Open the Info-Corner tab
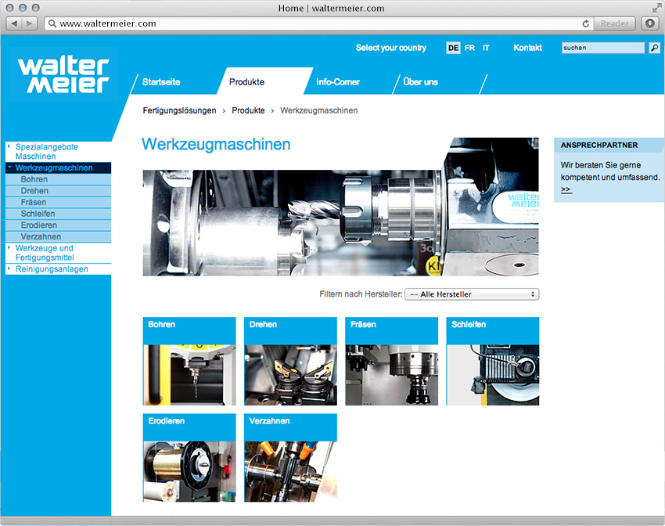 (x=338, y=82)
